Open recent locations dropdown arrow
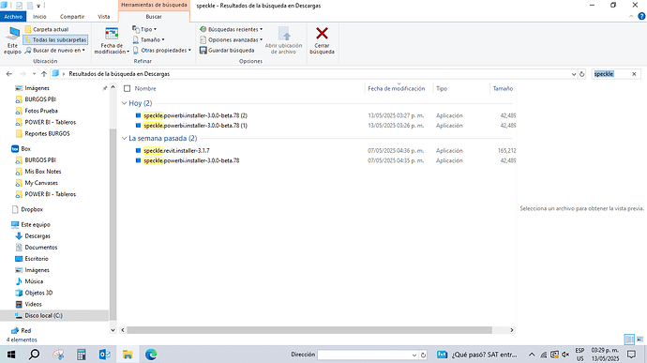The height and width of the screenshot is (363, 647). click(34, 74)
